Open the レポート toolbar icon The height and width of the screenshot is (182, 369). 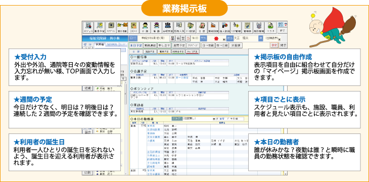tap(133, 28)
